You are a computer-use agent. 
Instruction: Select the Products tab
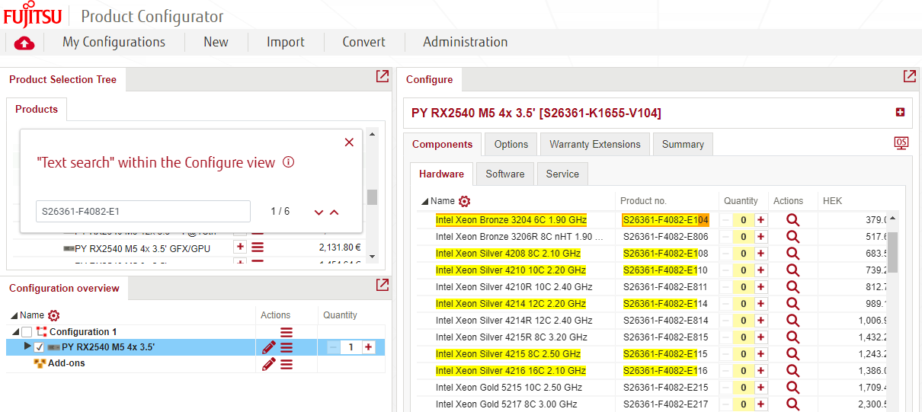tap(37, 109)
